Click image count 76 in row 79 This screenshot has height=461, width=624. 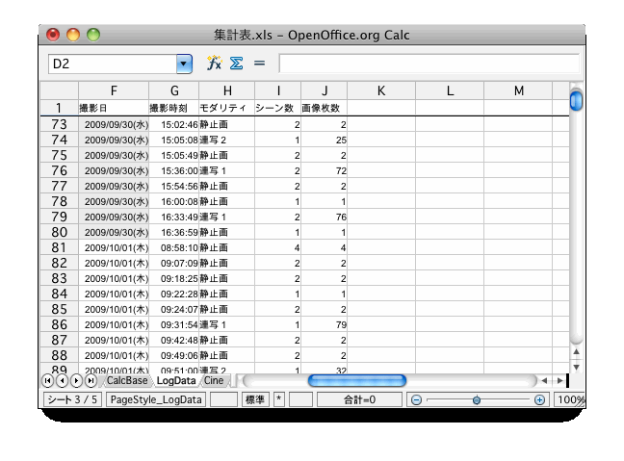[325, 217]
